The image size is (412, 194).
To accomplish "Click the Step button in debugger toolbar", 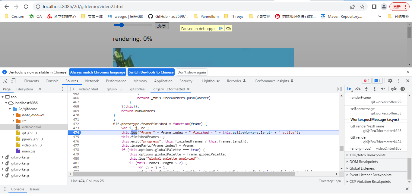I will click(x=383, y=89).
